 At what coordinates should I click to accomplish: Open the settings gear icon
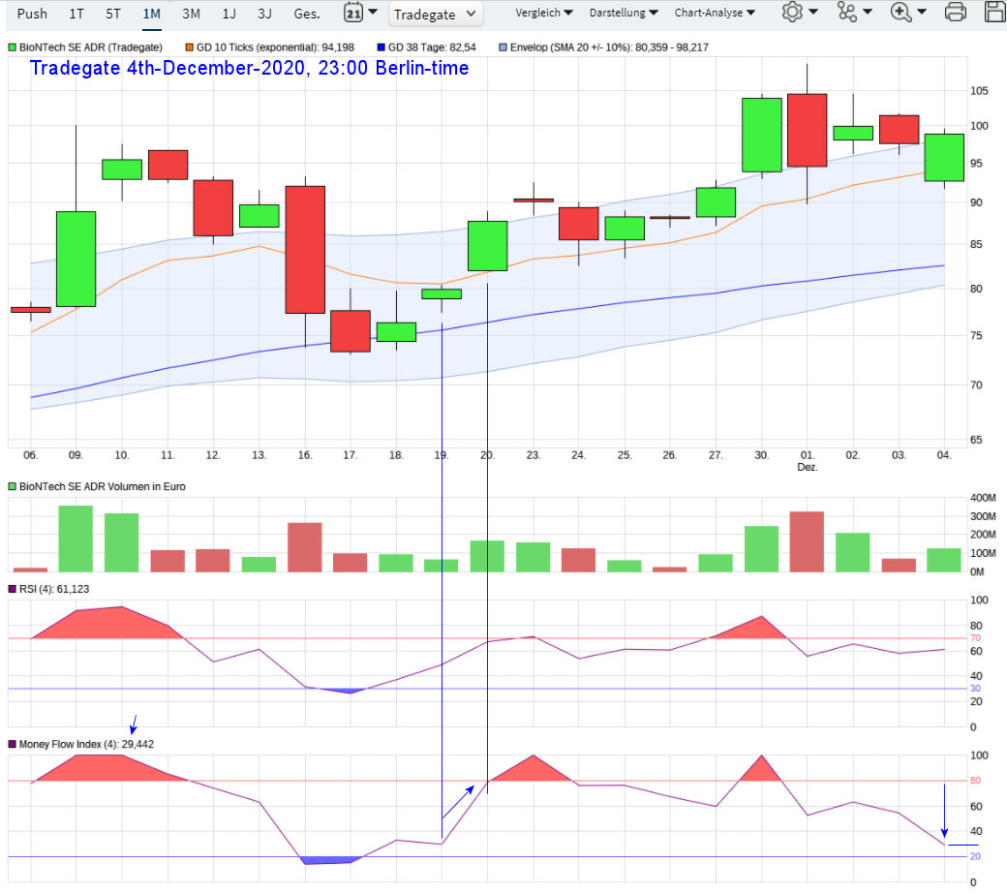[x=792, y=12]
